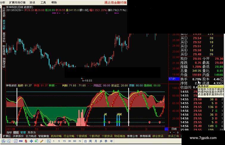Image resolution: width=225 pixels, height=145 pixels.
Task: Click the magnifier zoom icon in toolbar
Action: pos(9,141)
